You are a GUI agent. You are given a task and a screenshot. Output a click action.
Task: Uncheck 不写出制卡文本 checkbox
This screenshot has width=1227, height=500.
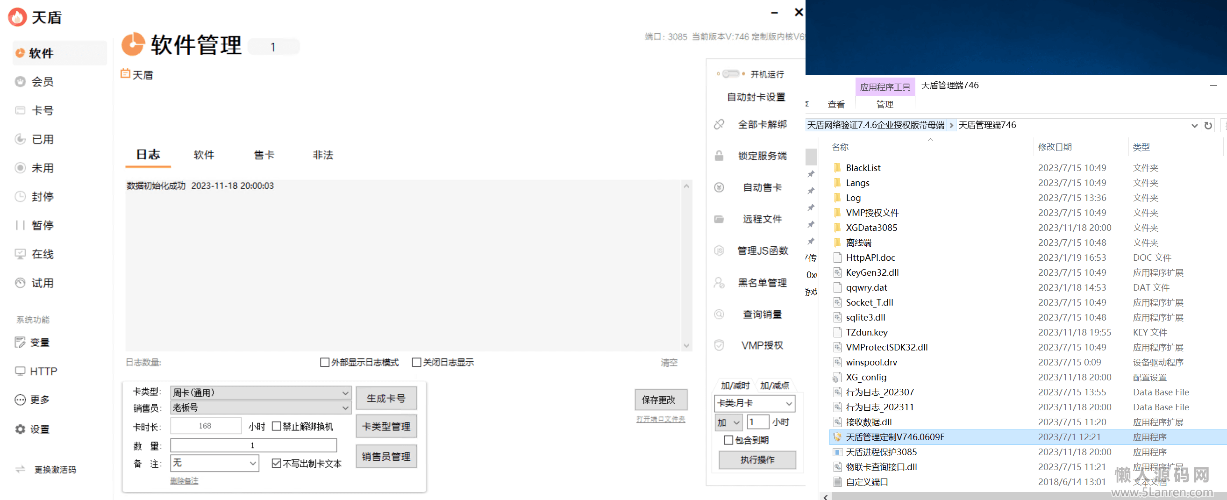[276, 464]
